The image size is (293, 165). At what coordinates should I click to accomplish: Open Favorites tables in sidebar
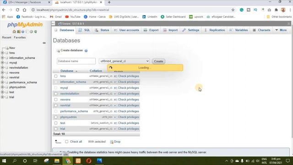pos(20,38)
